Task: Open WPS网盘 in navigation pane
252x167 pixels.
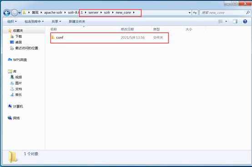Action: click(x=20, y=60)
